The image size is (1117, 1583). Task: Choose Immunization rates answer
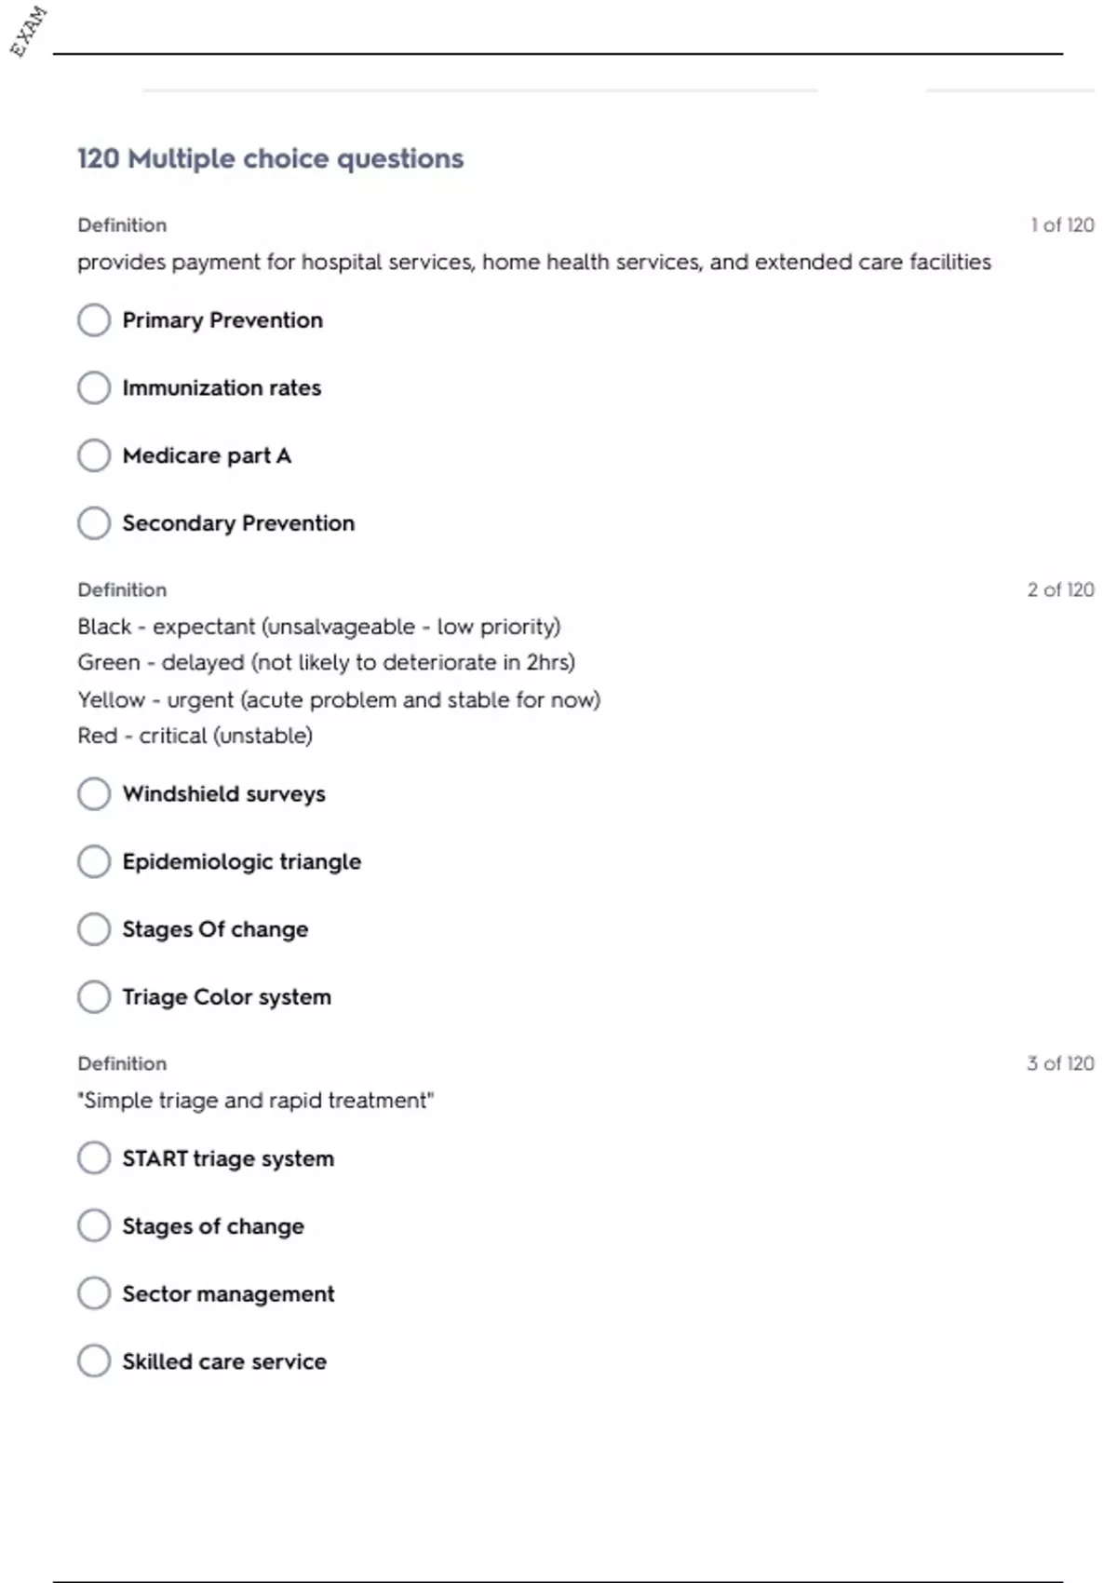click(x=94, y=388)
